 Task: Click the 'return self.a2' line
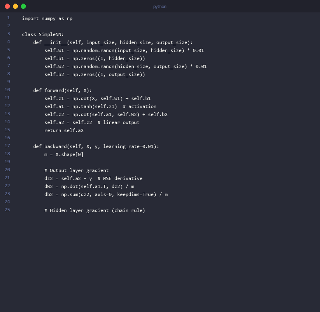64,130
